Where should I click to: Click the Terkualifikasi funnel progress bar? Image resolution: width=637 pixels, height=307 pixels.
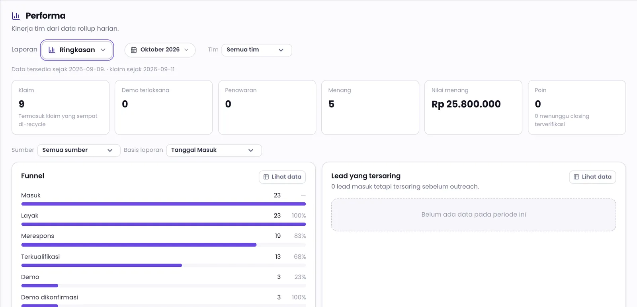164,265
